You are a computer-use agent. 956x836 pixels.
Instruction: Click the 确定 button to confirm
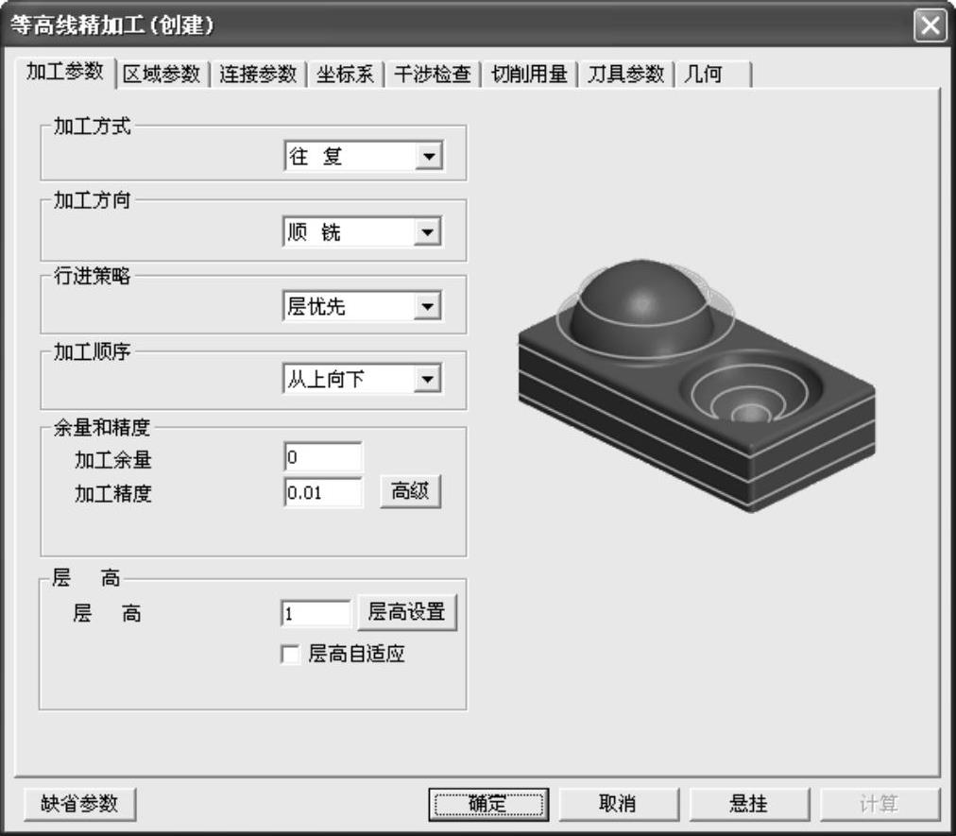point(488,804)
